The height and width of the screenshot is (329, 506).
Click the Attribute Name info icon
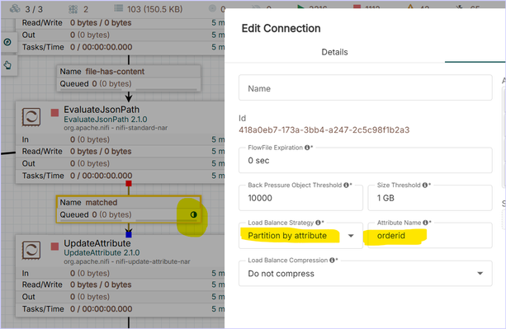pos(425,223)
